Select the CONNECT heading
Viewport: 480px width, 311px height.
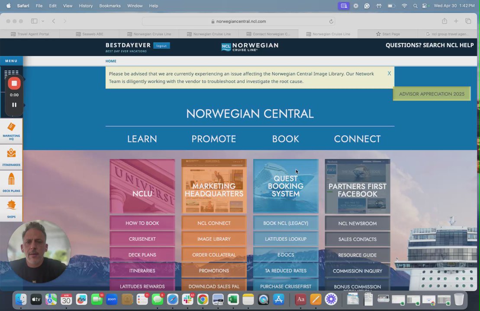pos(357,139)
